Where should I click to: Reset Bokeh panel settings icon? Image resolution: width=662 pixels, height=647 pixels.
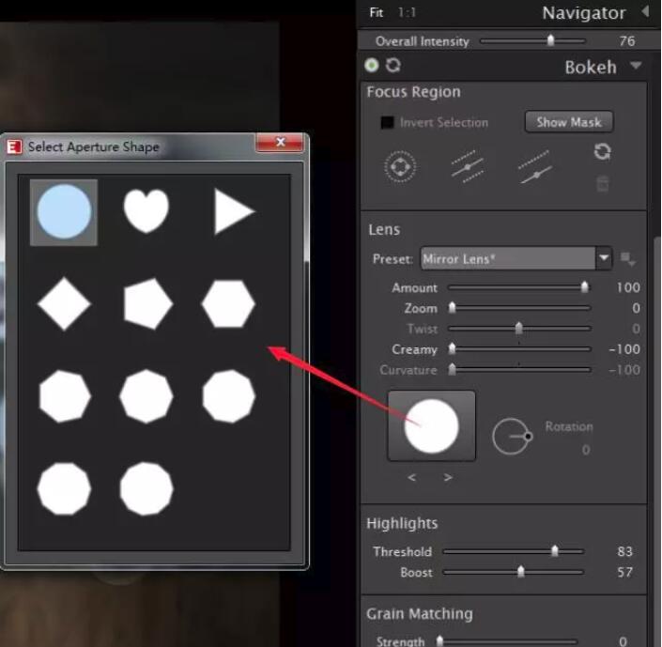point(393,66)
